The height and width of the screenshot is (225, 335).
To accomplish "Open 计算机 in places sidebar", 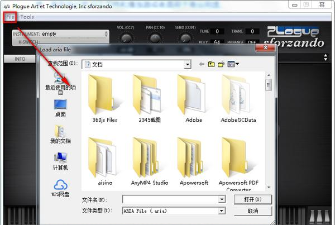I will pos(60,161).
